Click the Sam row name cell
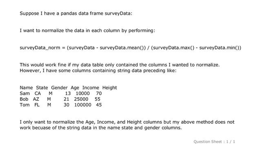The height and width of the screenshot is (147, 261). click(24, 94)
